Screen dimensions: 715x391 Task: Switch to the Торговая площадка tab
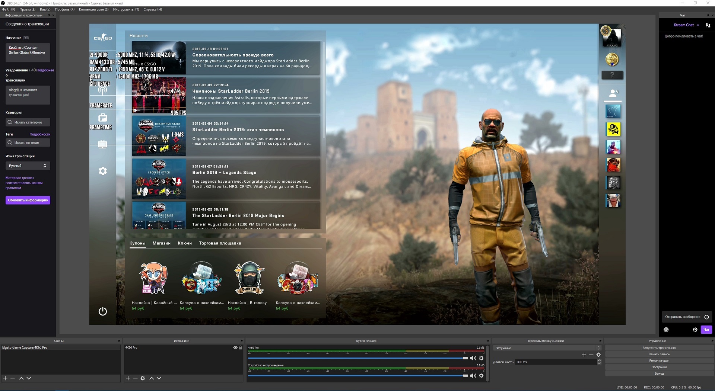pyautogui.click(x=220, y=243)
